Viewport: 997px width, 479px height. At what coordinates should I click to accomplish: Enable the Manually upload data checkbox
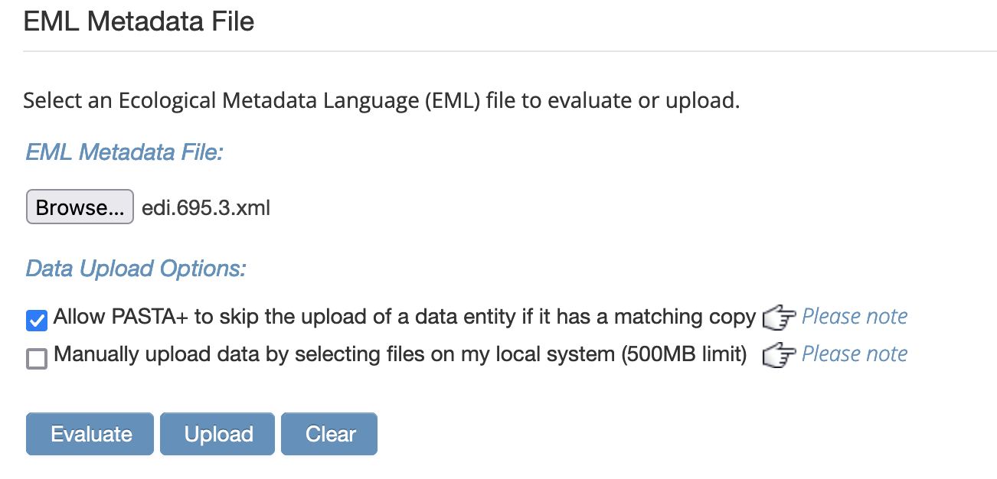click(x=37, y=358)
